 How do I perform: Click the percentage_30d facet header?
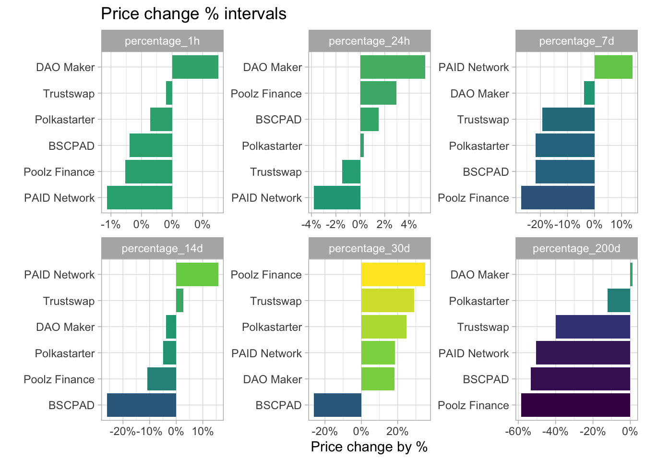370,248
